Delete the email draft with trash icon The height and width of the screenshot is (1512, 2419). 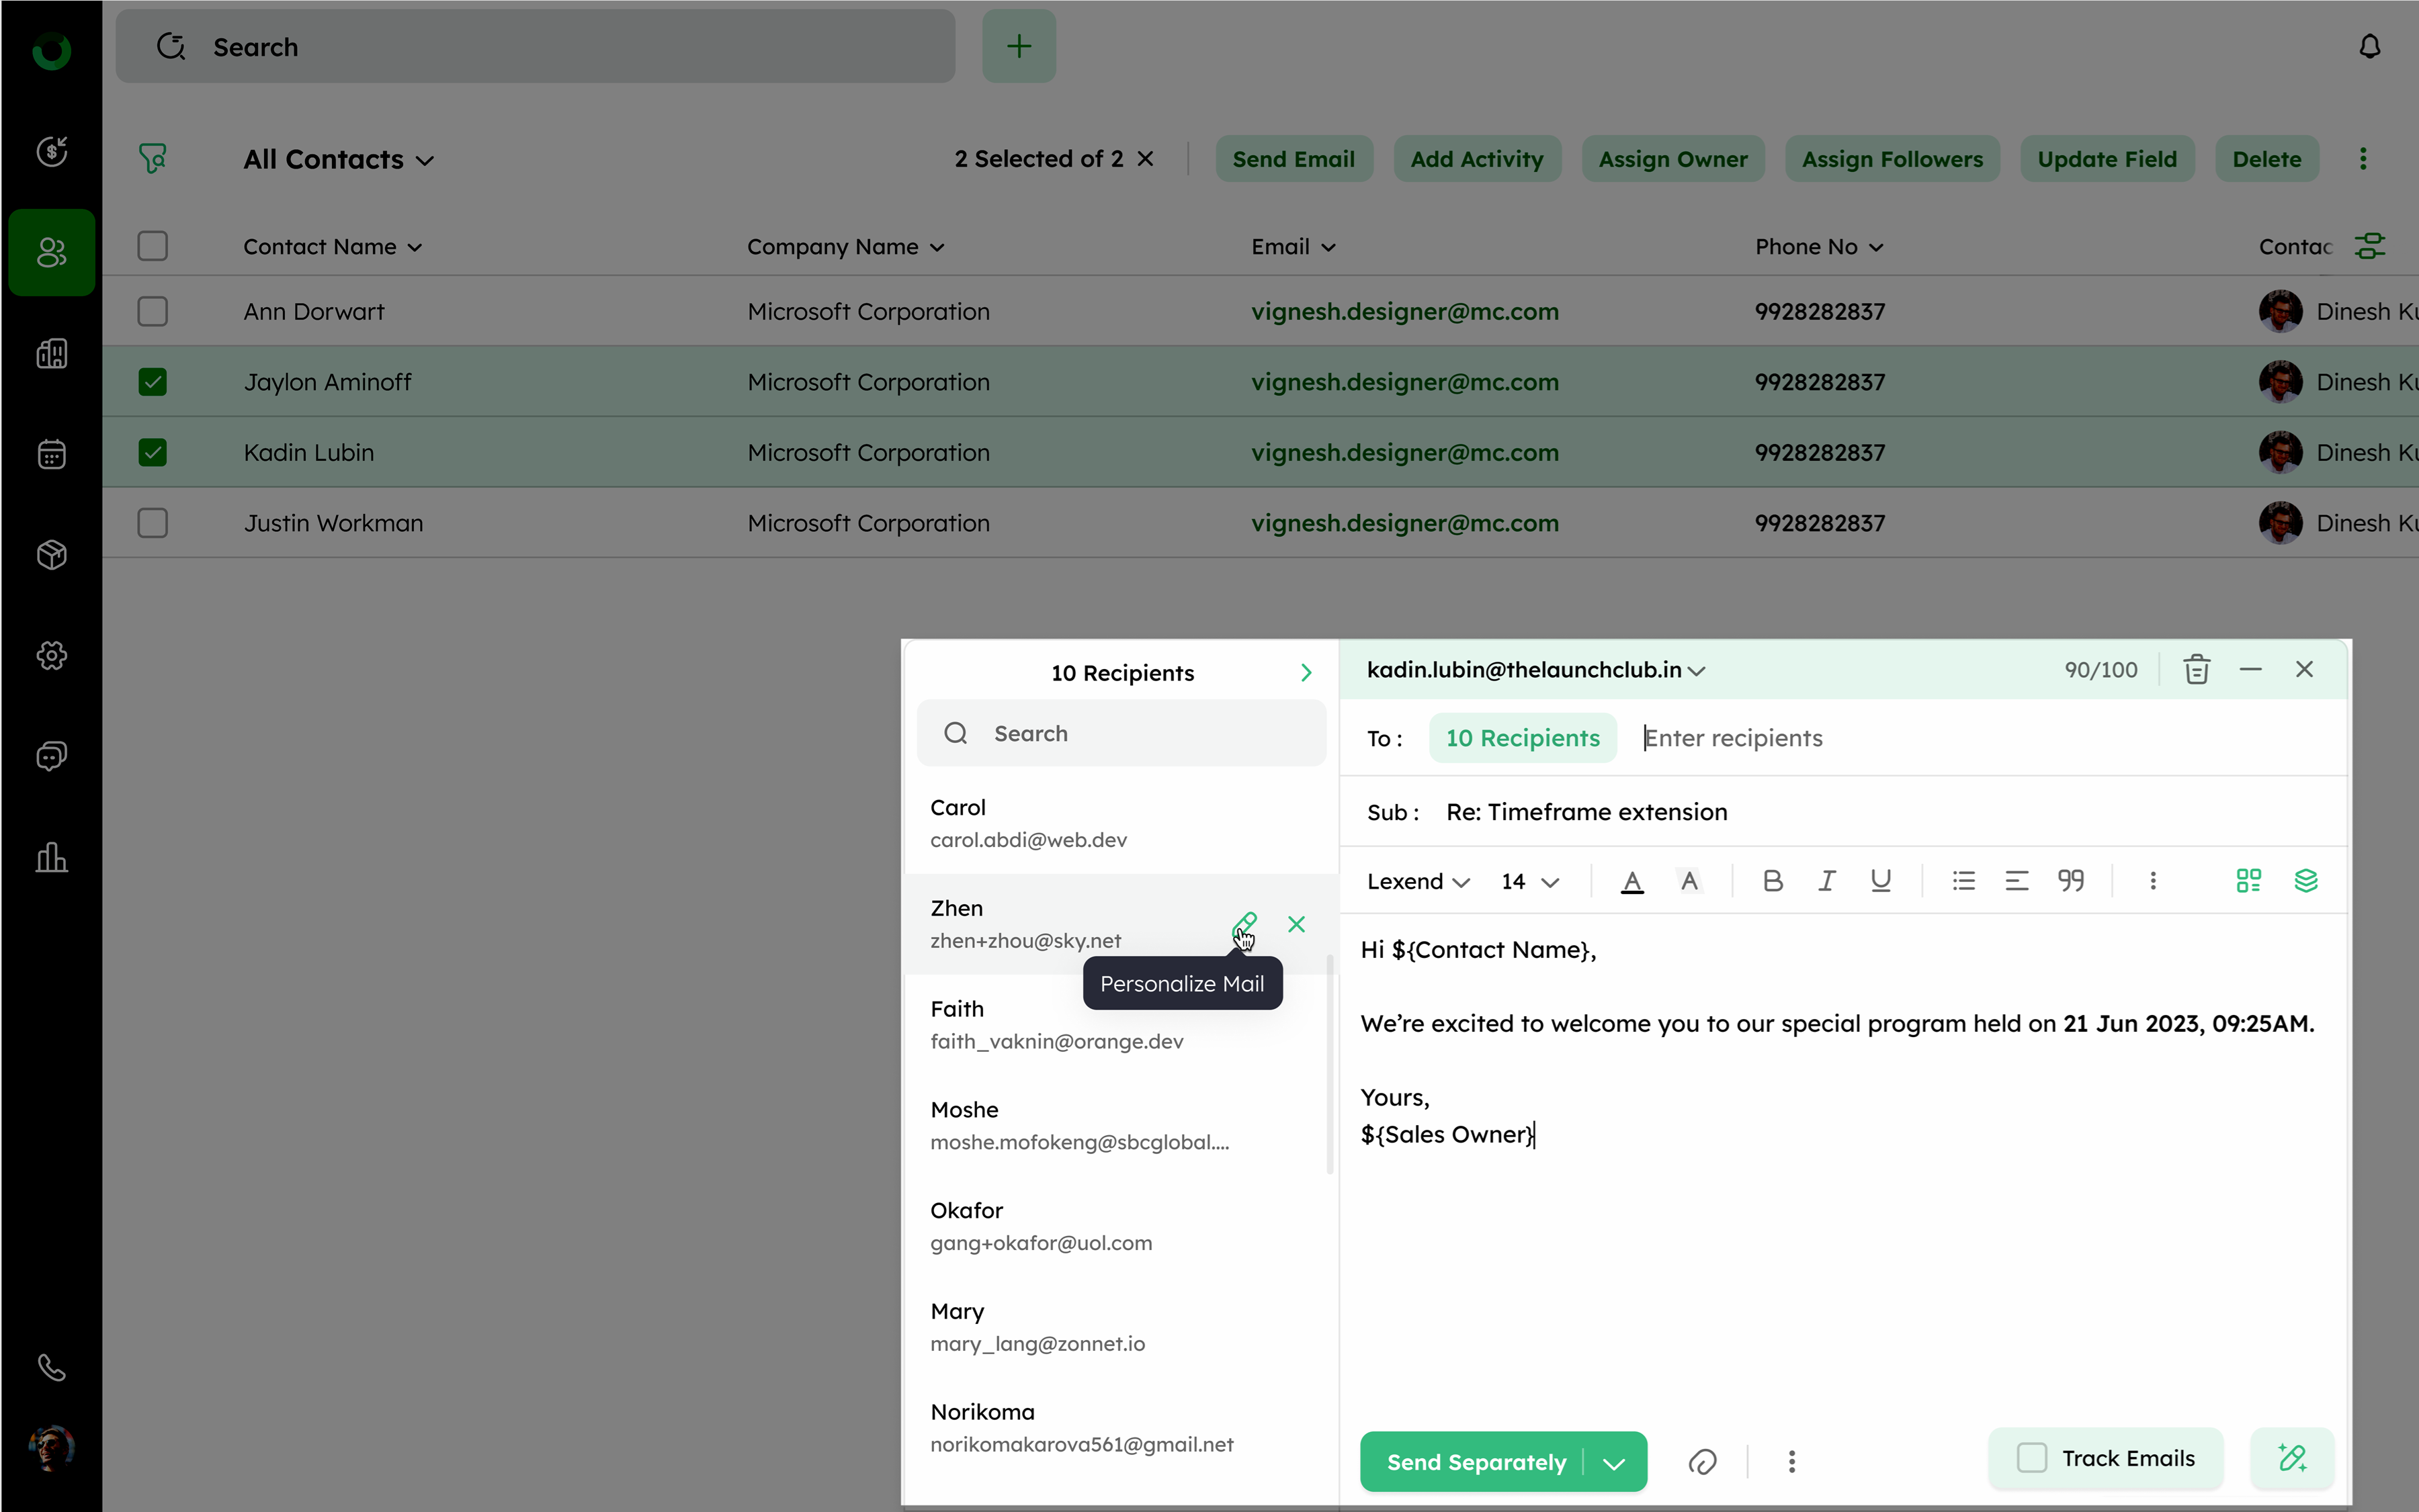click(2196, 670)
